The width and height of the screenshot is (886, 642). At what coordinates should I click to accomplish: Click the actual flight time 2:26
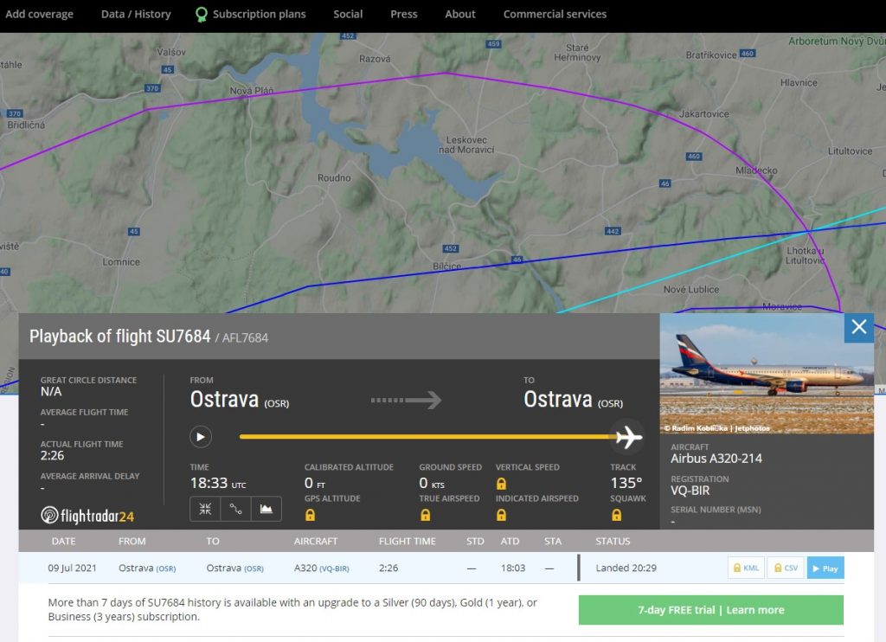coord(52,455)
